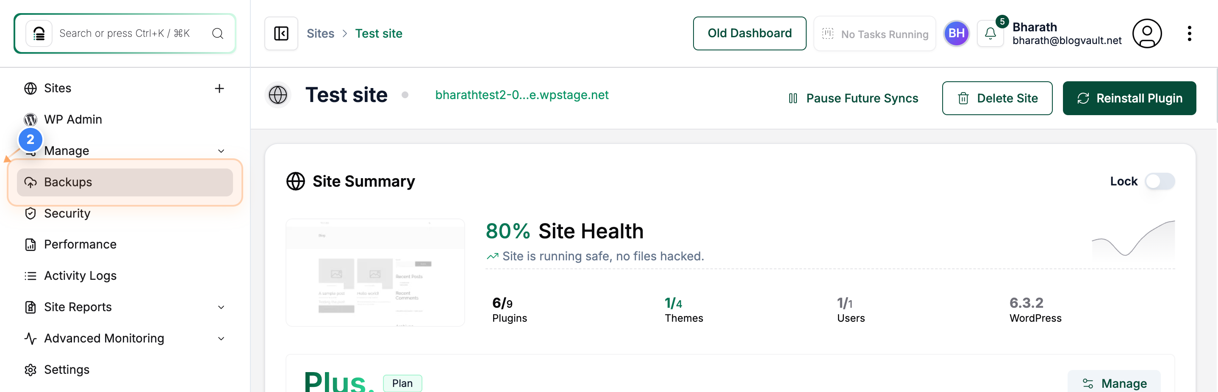Viewport: 1218px width, 392px height.
Task: Click the pulse icon beside Advanced Monitoring
Action: coord(31,338)
